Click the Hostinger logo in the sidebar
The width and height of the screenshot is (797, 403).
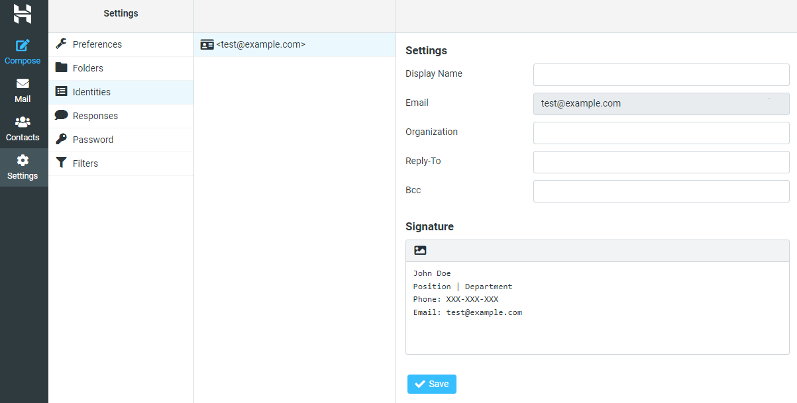tap(23, 14)
